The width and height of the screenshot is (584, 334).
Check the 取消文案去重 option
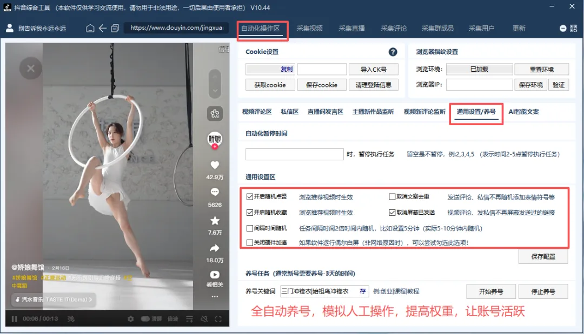click(391, 196)
